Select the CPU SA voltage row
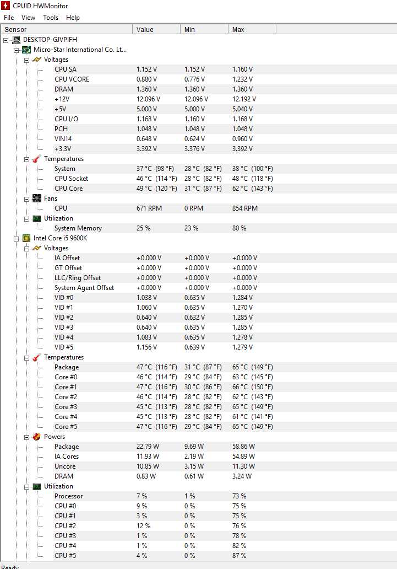 pyautogui.click(x=225, y=69)
